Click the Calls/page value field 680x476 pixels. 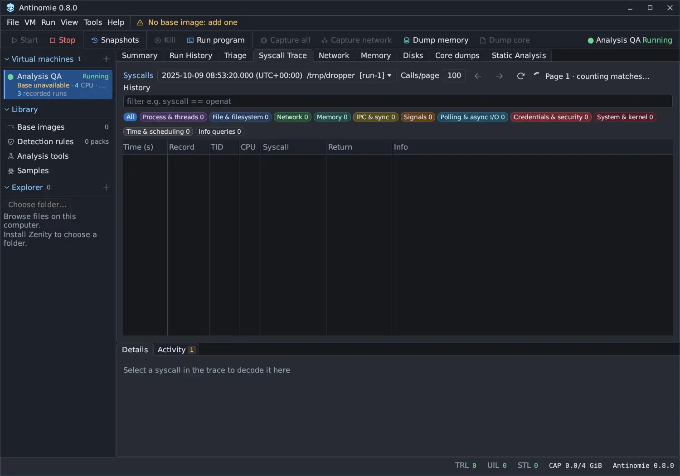[x=454, y=76]
